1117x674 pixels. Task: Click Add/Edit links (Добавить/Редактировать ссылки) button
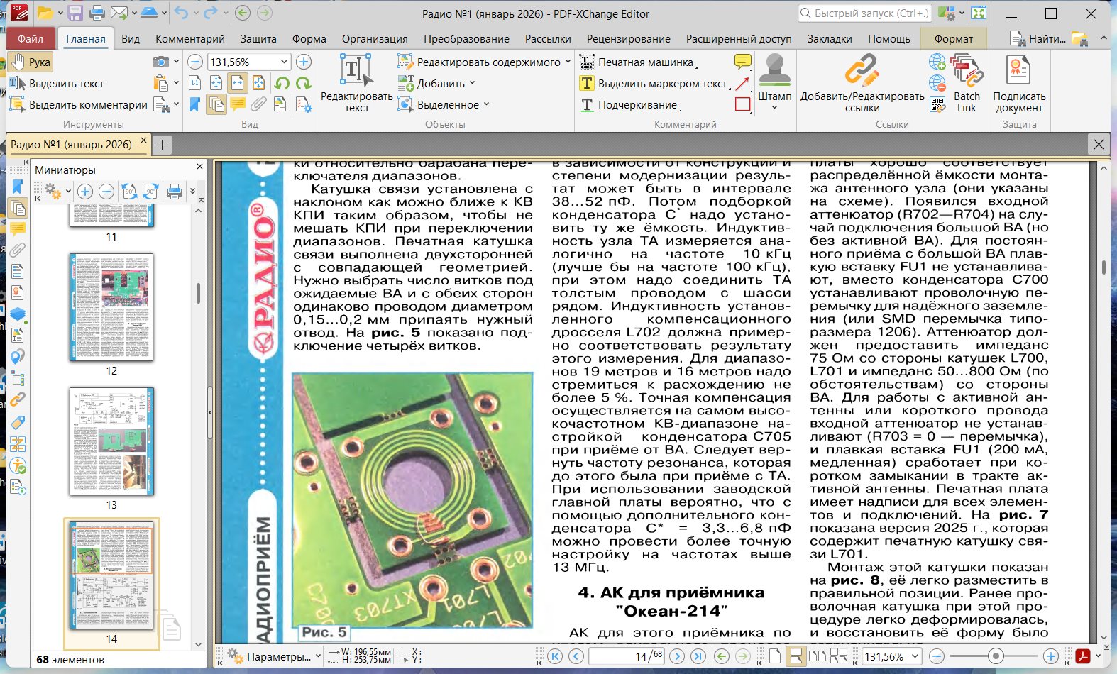click(x=862, y=84)
